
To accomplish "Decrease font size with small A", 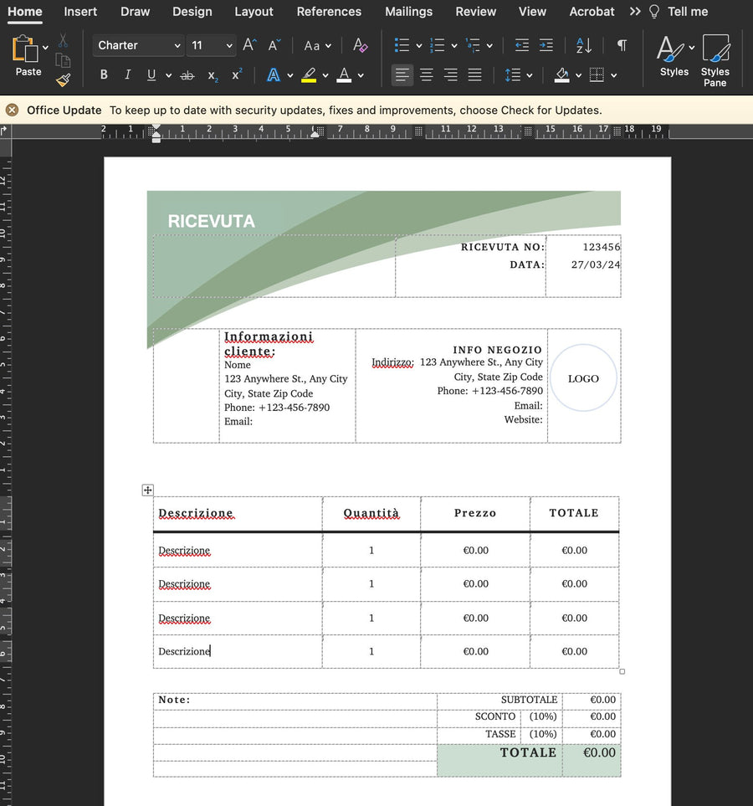I will point(274,45).
